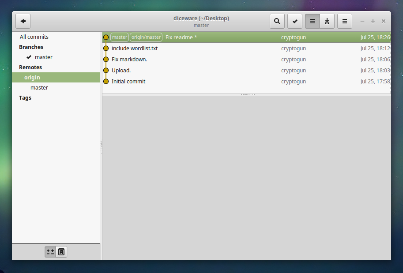The width and height of the screenshot is (403, 273).
Task: Open the search bar with the magnifier icon
Action: click(x=277, y=21)
